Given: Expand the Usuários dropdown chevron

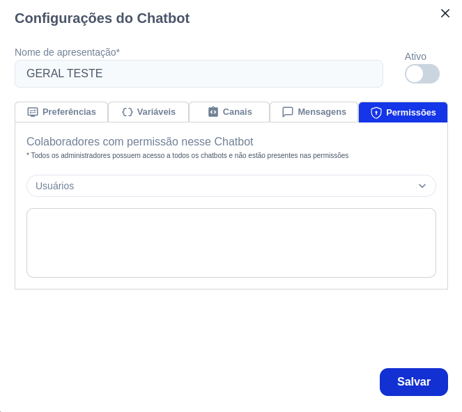Looking at the screenshot, I should coord(422,186).
